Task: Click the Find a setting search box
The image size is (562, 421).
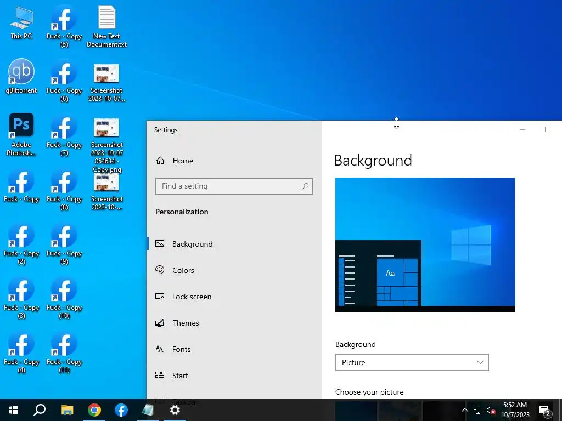Action: (234, 186)
